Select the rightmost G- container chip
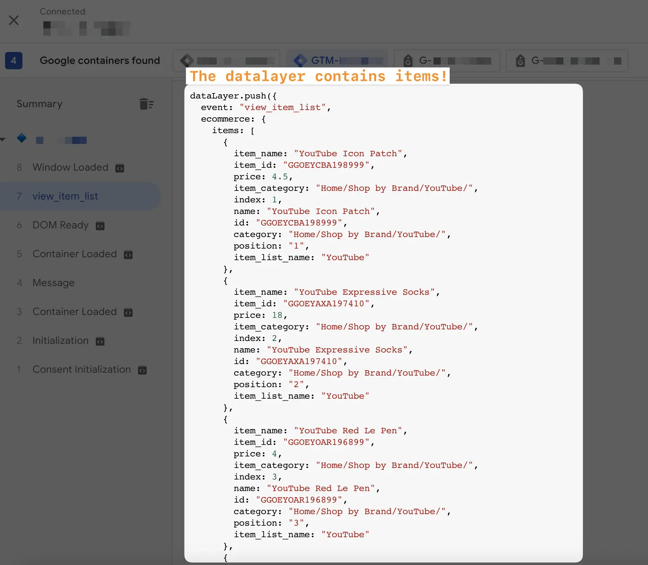Image resolution: width=648 pixels, height=565 pixels. [x=567, y=61]
